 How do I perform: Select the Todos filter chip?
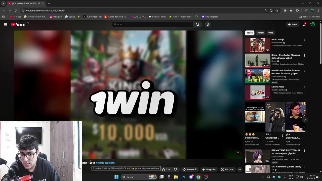pyautogui.click(x=250, y=33)
